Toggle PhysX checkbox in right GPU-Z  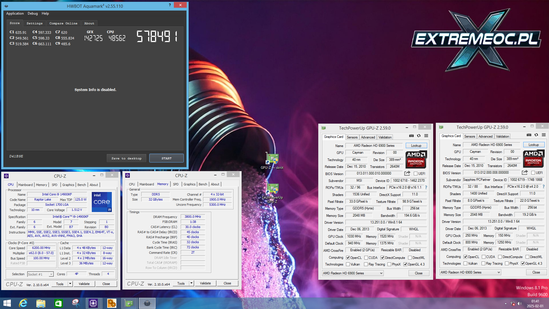(x=507, y=264)
